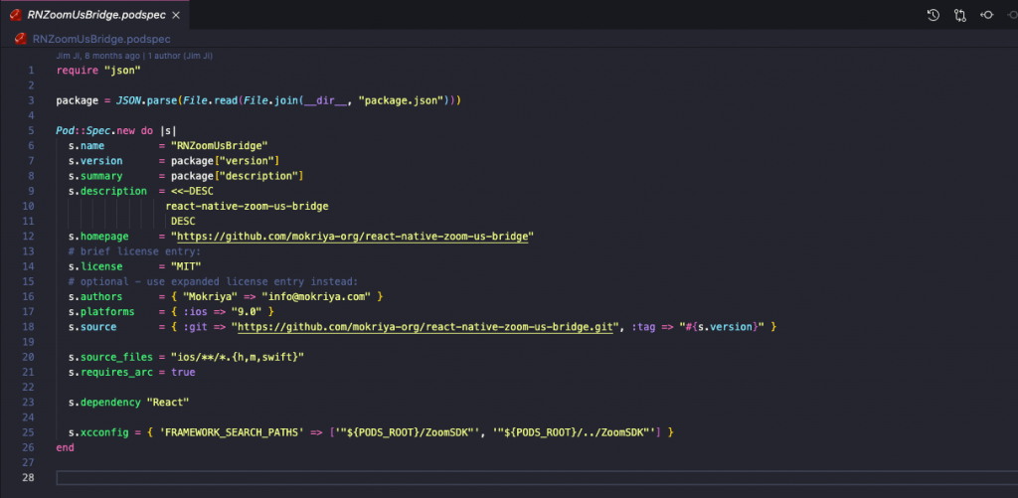Open previous revision arrow icon
Viewport: 1018px width, 498px height.
coord(986,15)
